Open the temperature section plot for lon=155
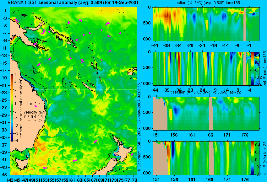The width and height of the screenshot is (267, 182). (206, 24)
